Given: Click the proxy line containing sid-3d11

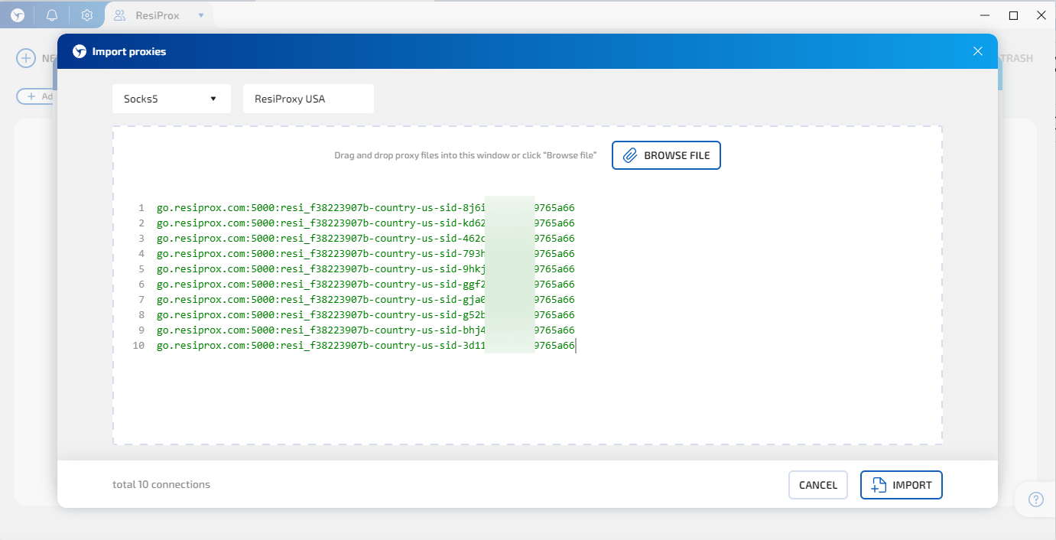Looking at the screenshot, I should (x=366, y=346).
